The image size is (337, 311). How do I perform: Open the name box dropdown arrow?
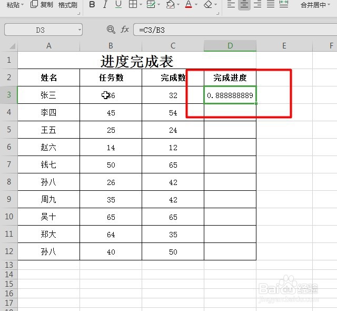pos(80,30)
